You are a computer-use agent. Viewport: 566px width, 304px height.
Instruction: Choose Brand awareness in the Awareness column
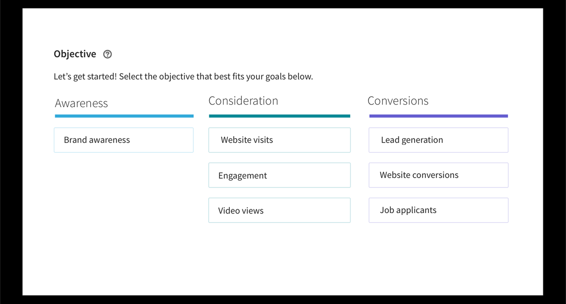pos(123,140)
